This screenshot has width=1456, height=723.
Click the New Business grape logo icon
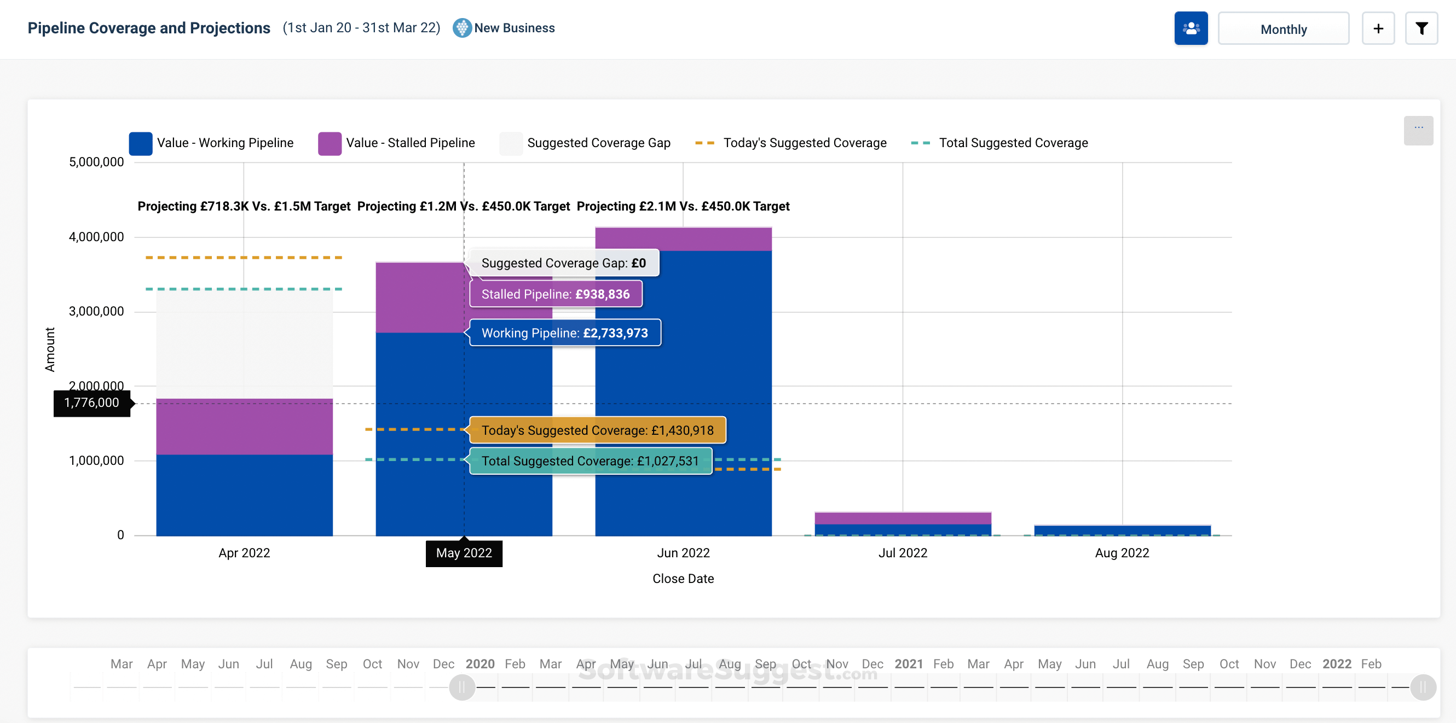pos(462,28)
